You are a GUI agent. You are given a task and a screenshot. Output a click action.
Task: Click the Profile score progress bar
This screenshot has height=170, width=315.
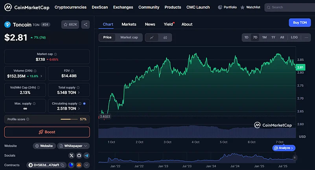[69, 119]
